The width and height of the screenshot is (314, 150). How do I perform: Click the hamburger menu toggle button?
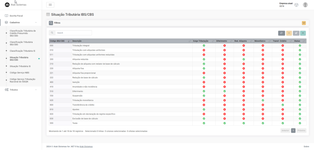pos(50,5)
